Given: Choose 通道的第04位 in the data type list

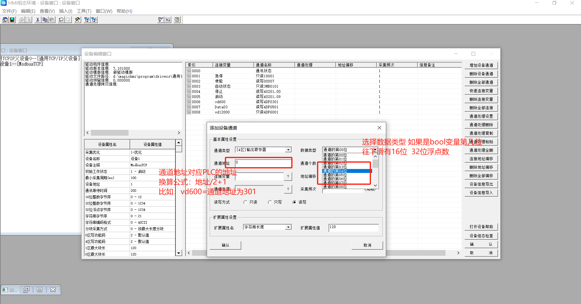Looking at the screenshot, I should coord(347,171).
